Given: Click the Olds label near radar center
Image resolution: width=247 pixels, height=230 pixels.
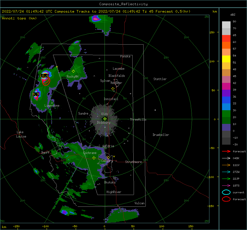Looking at the screenshot, I should tap(105, 114).
